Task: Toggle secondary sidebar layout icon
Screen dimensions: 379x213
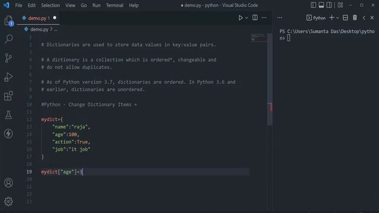Action: [329, 5]
